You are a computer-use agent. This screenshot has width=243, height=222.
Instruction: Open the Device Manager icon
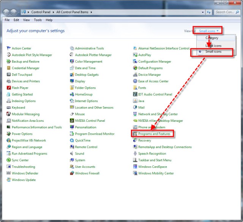pos(135,75)
